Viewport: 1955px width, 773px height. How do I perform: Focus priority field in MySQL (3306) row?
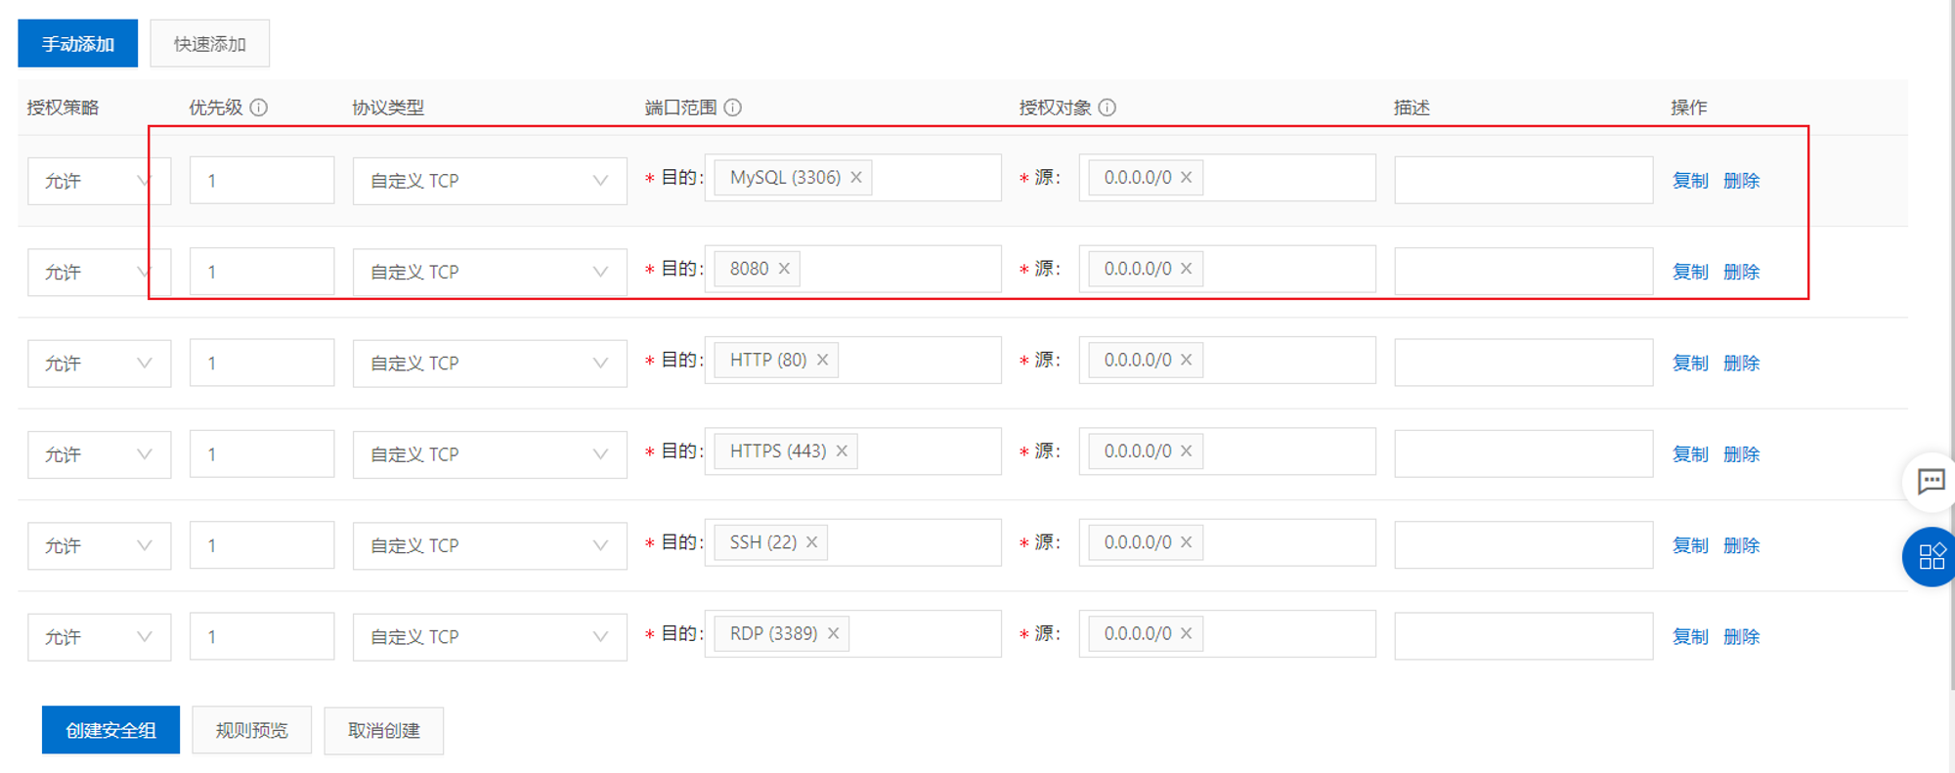[262, 181]
